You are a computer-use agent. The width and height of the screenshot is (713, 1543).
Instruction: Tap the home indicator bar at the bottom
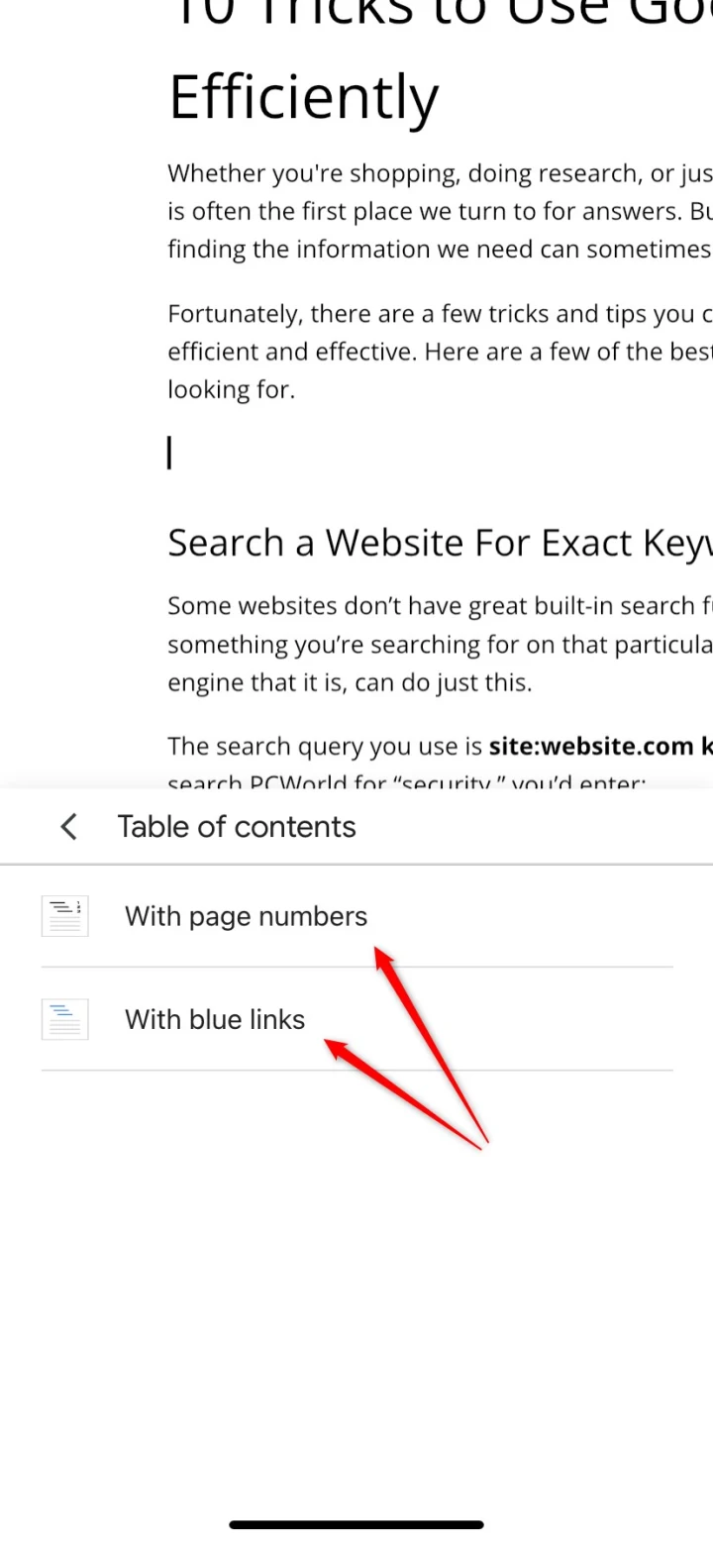[x=356, y=1524]
